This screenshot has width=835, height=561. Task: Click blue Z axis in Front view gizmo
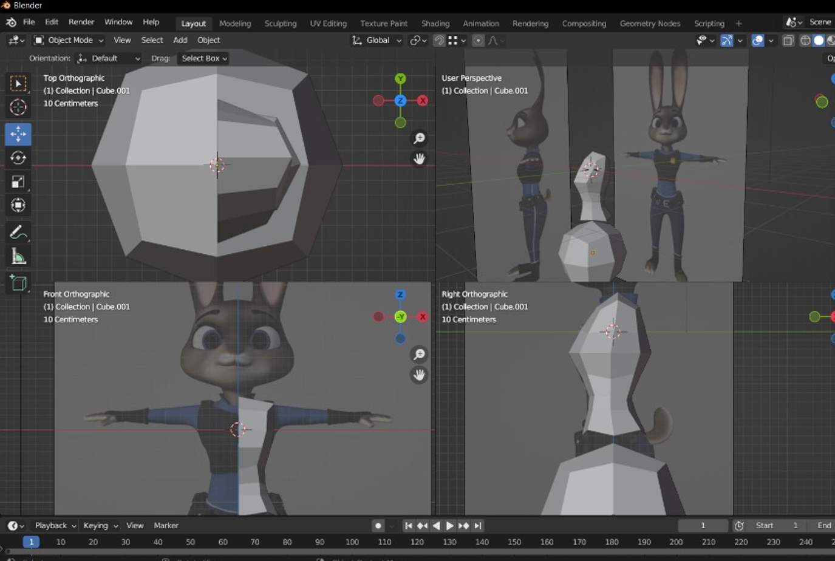pos(400,295)
